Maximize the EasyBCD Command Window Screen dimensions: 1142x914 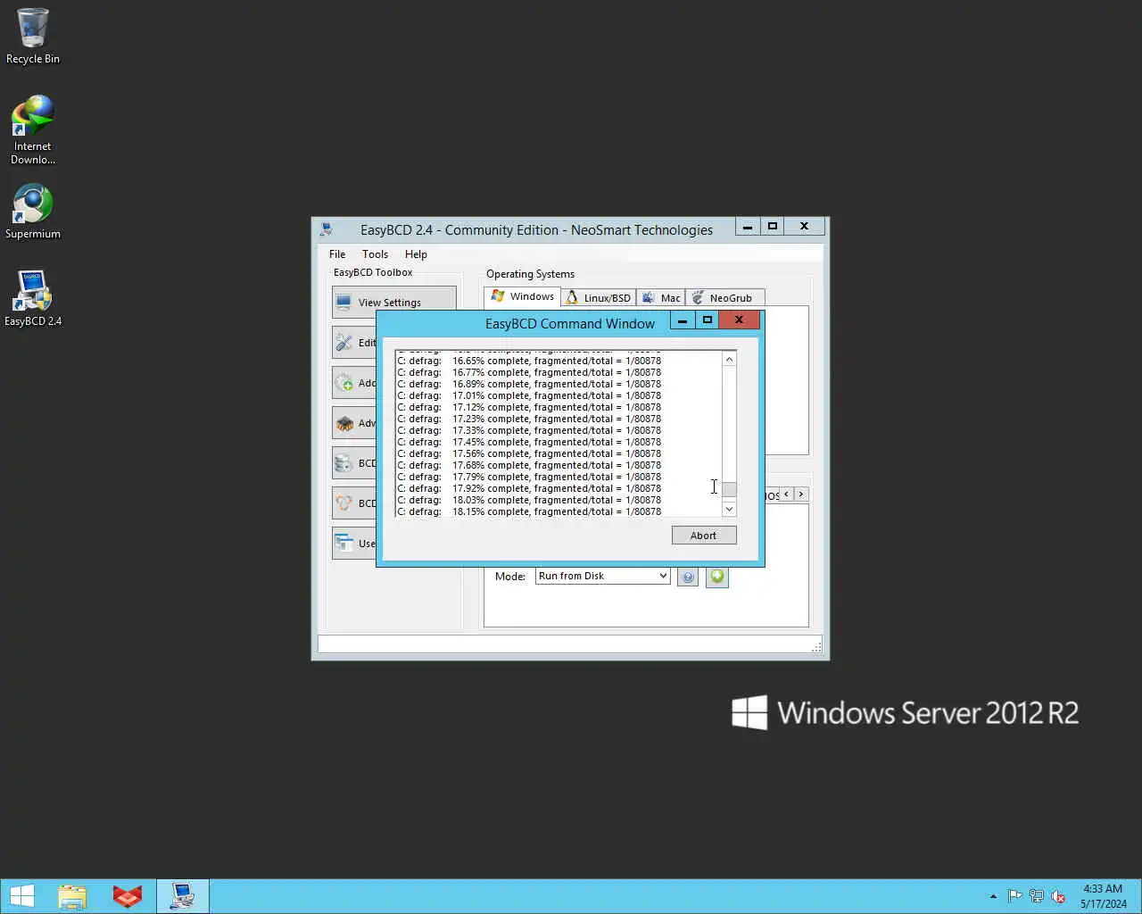pos(708,320)
